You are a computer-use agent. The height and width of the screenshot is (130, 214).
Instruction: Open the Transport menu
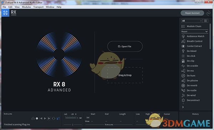coord(39,7)
